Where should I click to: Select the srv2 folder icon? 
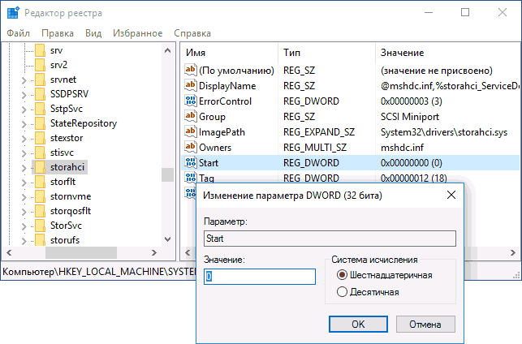click(x=40, y=65)
